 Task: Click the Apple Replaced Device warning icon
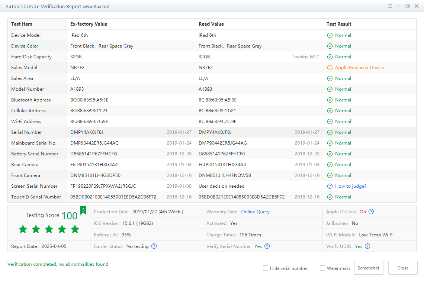[330, 68]
